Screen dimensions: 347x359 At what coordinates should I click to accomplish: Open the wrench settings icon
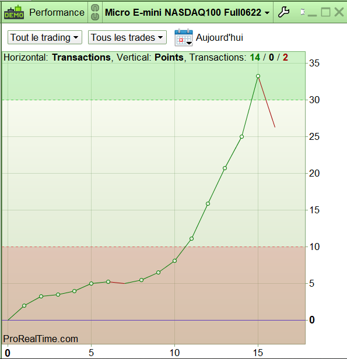[x=284, y=12]
